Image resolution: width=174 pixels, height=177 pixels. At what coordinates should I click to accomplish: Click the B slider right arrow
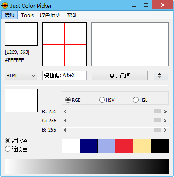point(165,130)
